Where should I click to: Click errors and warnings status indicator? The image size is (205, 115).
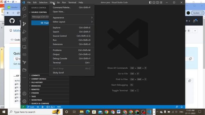click(51, 107)
